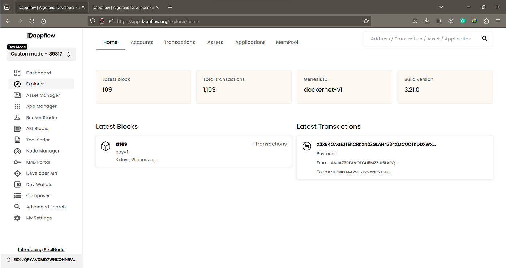Click the payment transaction swap icon
Screen dimensions: 506x268
tap(307, 146)
